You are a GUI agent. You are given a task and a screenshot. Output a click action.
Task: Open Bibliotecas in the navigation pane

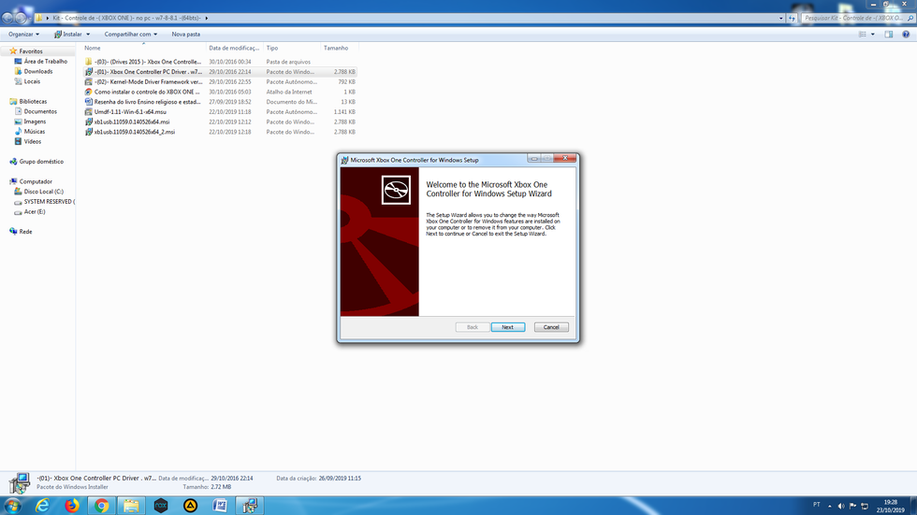click(33, 102)
